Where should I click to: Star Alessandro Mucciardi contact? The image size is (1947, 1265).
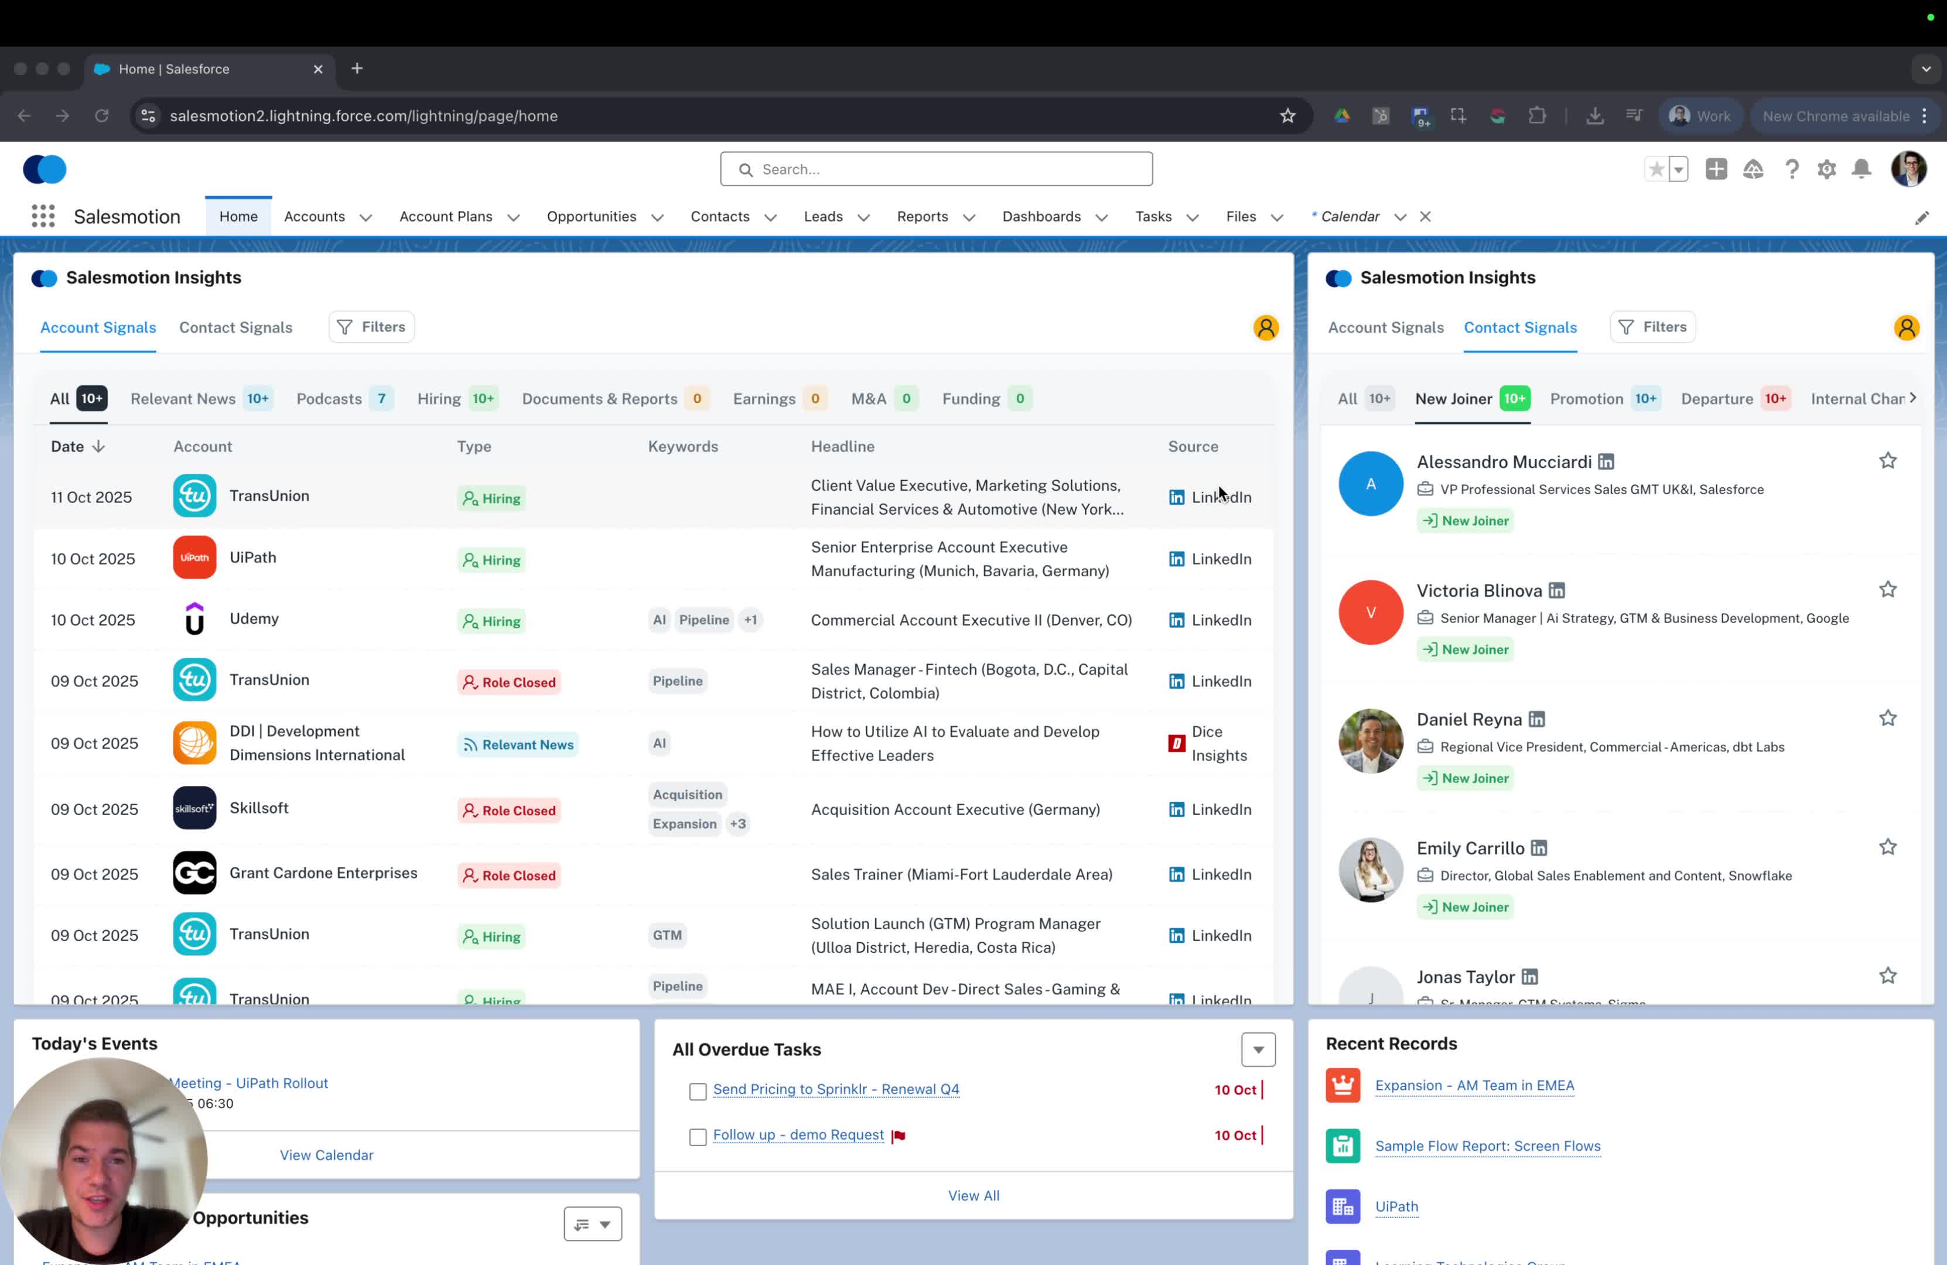[x=1887, y=461]
